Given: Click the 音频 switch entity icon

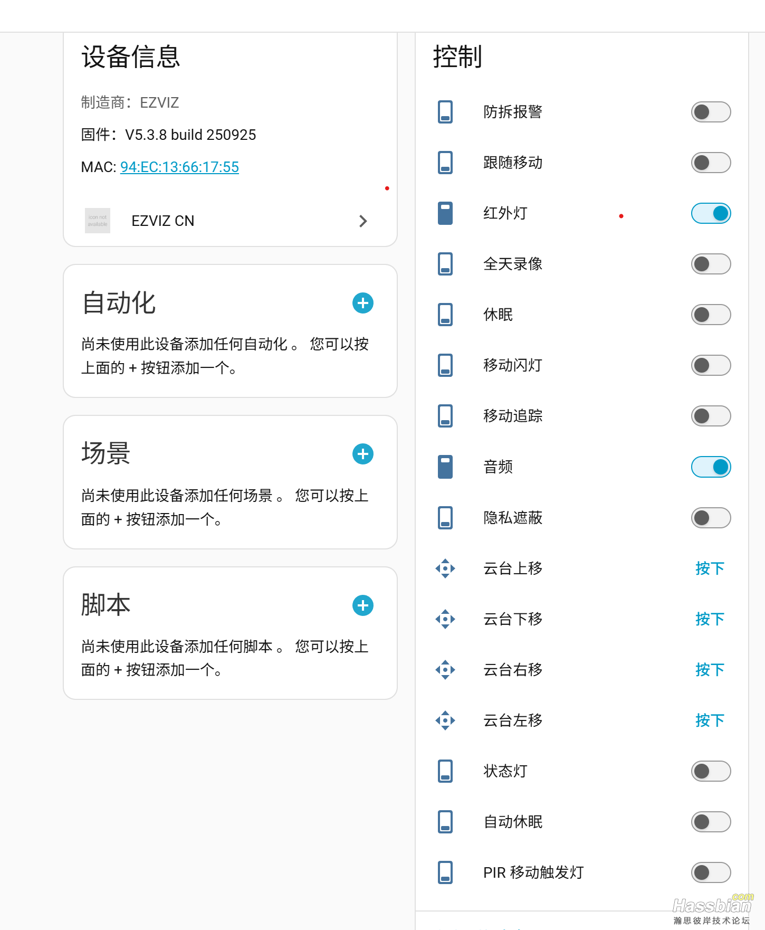Looking at the screenshot, I should coord(445,467).
